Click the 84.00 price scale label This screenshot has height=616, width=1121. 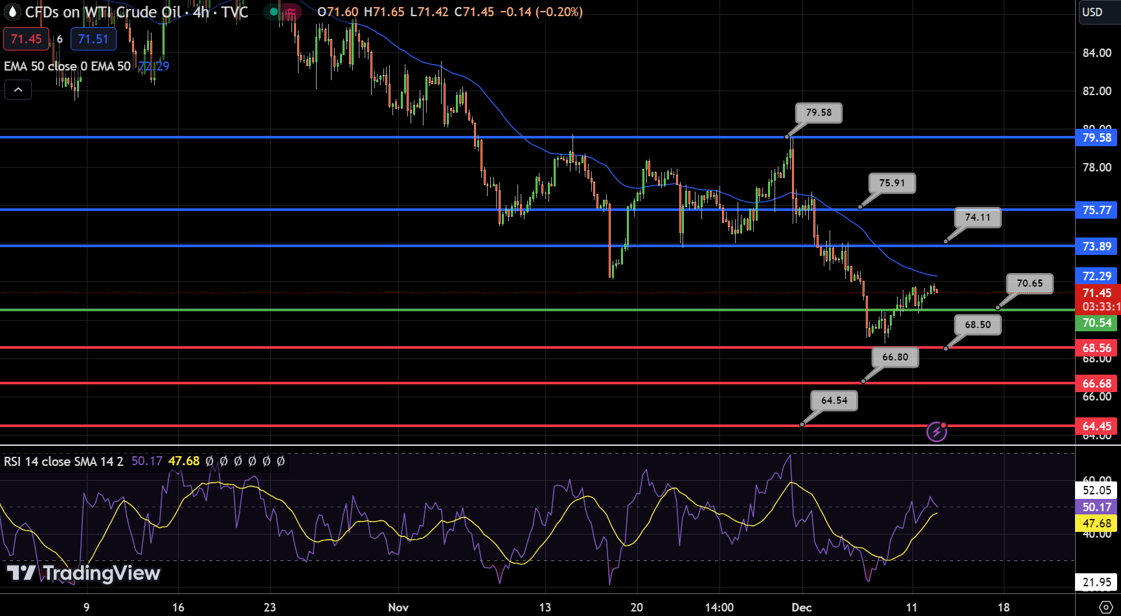1097,53
